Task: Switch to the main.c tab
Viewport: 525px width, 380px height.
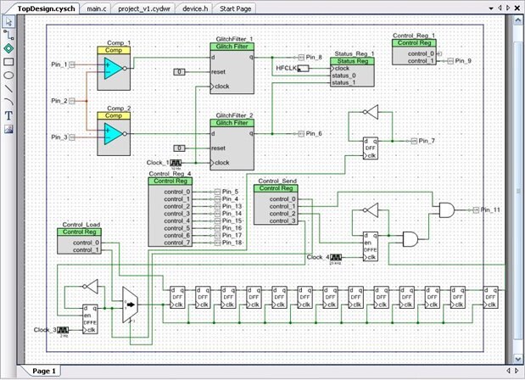Action: (97, 8)
